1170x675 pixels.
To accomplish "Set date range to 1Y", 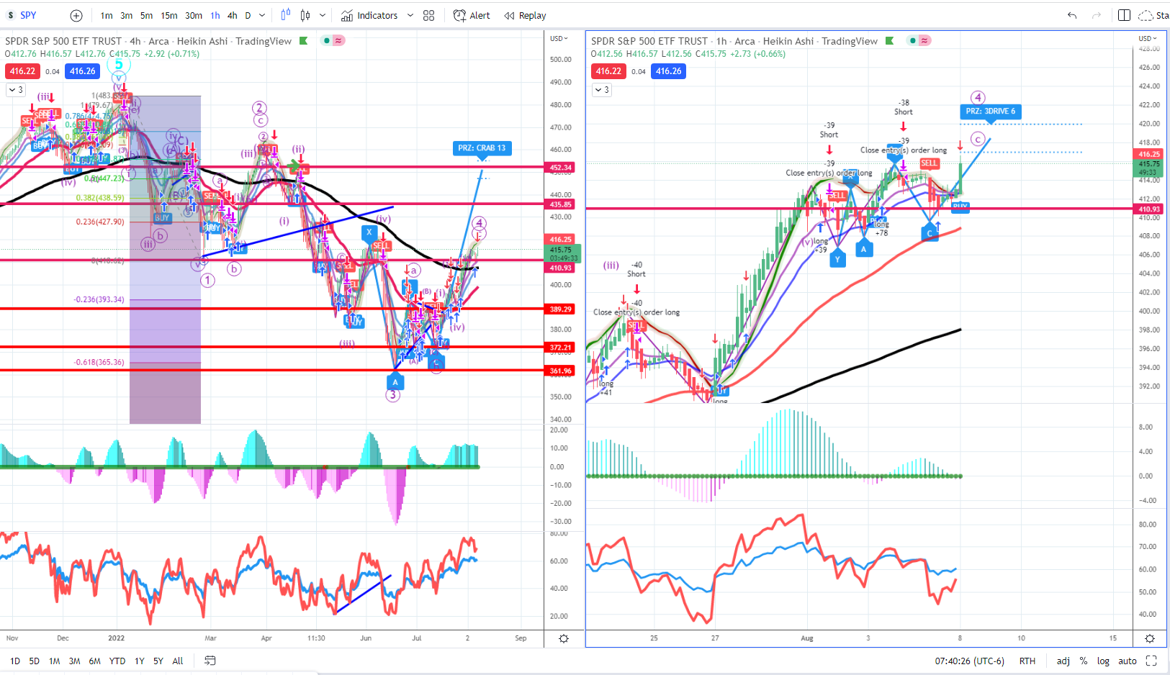I will pos(140,661).
